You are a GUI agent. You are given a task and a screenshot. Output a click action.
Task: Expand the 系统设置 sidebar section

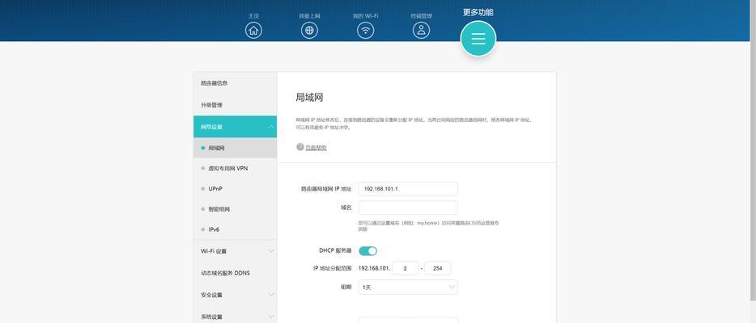[x=236, y=317]
